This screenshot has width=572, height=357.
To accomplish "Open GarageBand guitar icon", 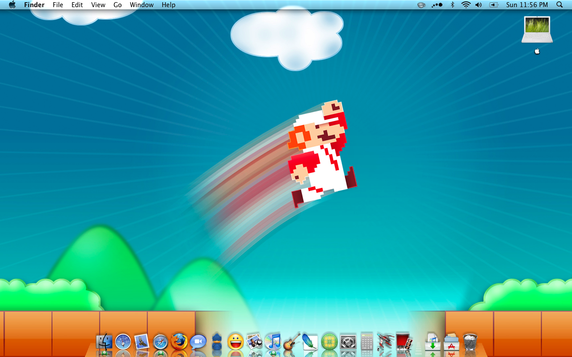I will point(292,342).
